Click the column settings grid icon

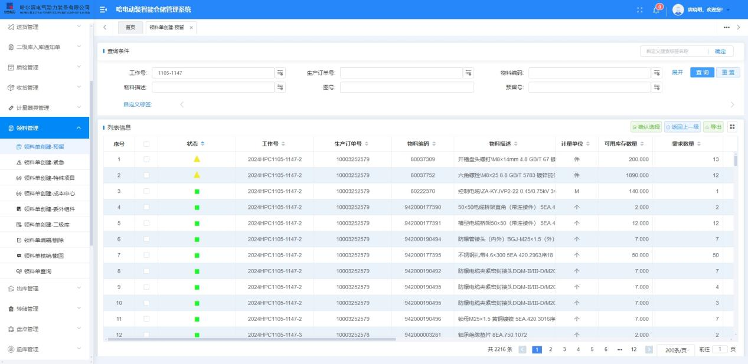[x=733, y=127]
